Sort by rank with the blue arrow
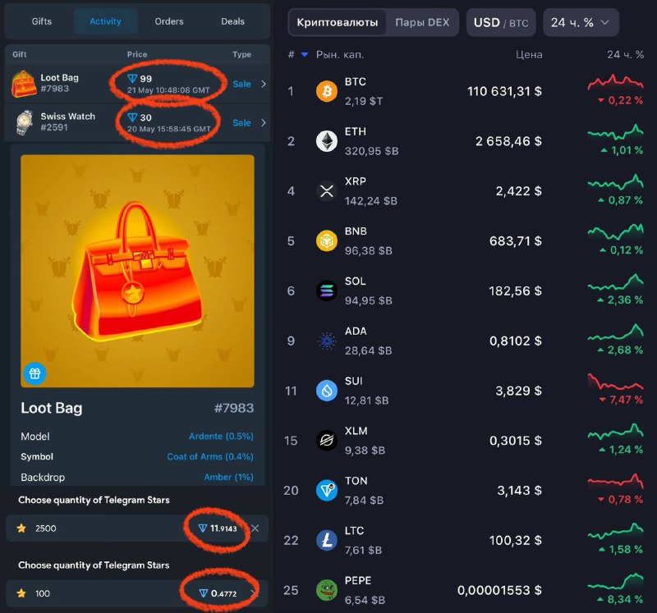657x613 pixels. 305,54
